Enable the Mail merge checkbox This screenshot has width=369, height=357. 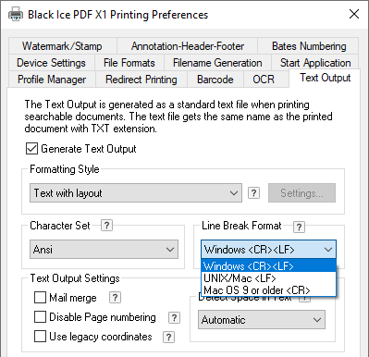(40, 298)
